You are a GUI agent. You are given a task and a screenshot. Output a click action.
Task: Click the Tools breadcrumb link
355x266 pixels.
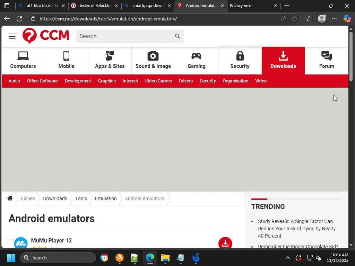81,198
